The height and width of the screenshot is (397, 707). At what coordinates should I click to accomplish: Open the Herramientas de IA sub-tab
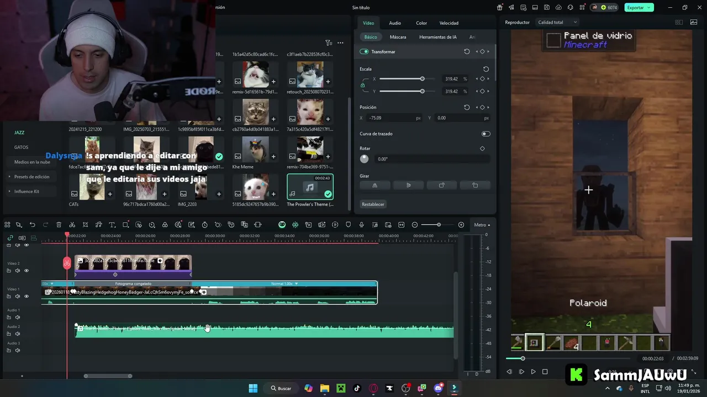pyautogui.click(x=438, y=37)
